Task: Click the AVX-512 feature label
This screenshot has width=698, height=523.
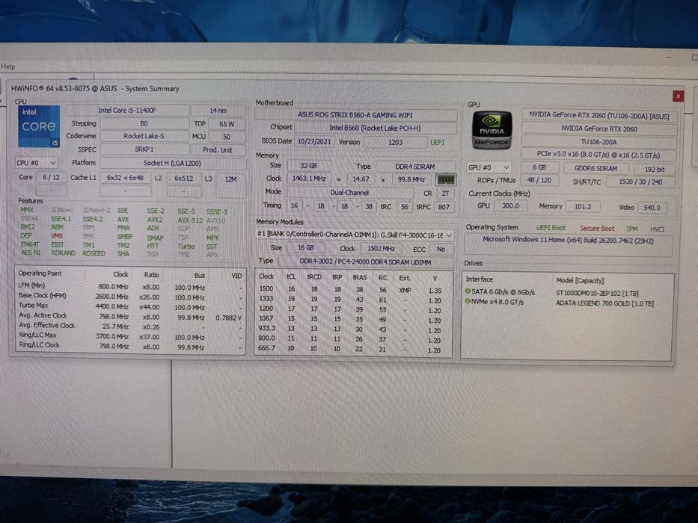Action: tap(190, 220)
